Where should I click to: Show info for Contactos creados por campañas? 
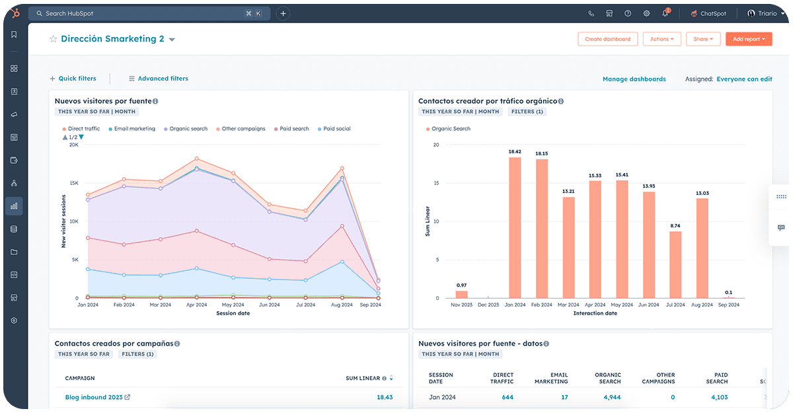tap(176, 344)
